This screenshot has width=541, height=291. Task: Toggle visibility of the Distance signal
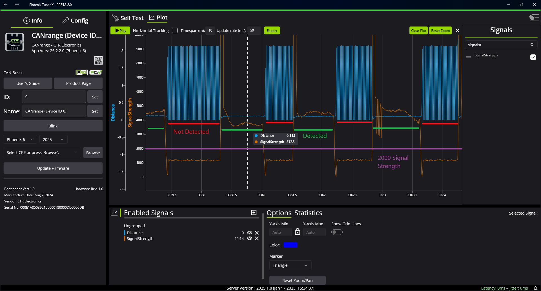250,233
